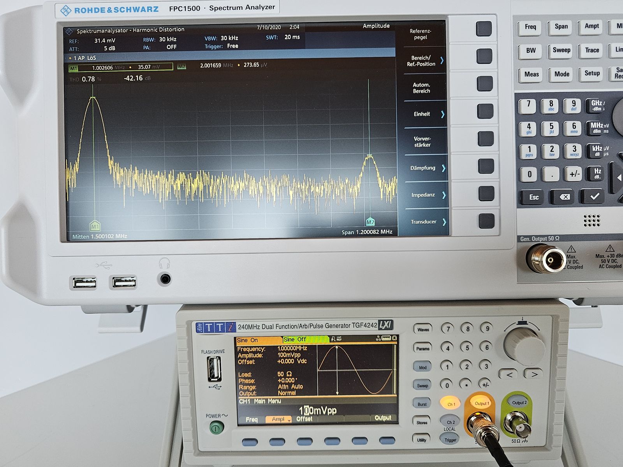This screenshot has width=623, height=467.
Task: Push the generator's Utility button
Action: tap(421, 439)
